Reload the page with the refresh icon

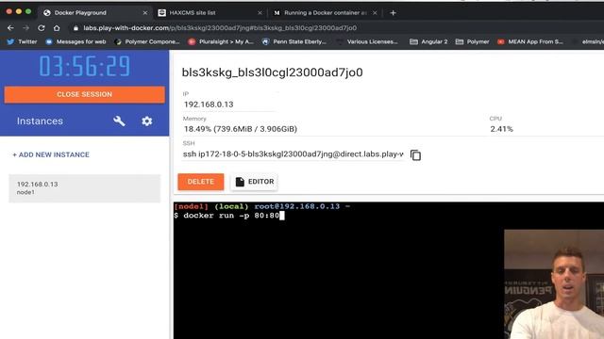[x=42, y=28]
